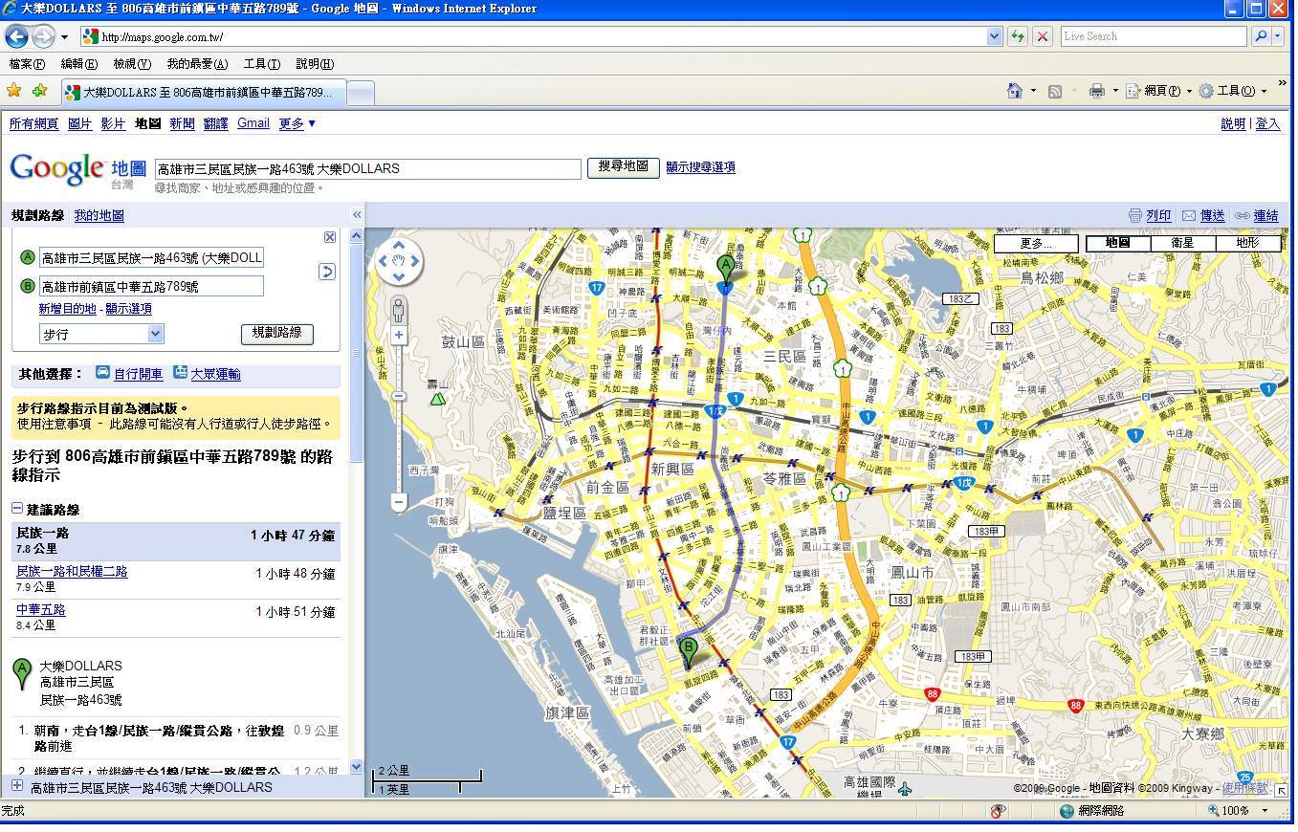Click the 搜尋地圖 button
This screenshot has height=832, width=1298.
coord(624,167)
